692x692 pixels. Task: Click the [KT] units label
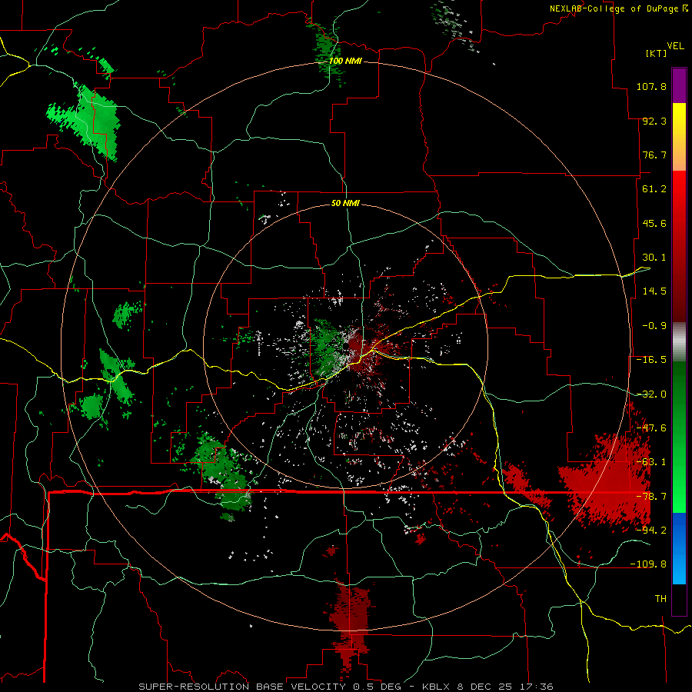[x=656, y=53]
